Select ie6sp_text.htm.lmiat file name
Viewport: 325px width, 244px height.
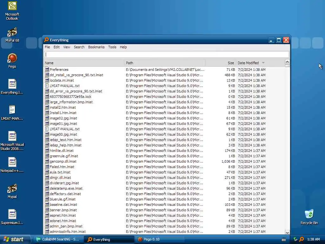pos(65,140)
